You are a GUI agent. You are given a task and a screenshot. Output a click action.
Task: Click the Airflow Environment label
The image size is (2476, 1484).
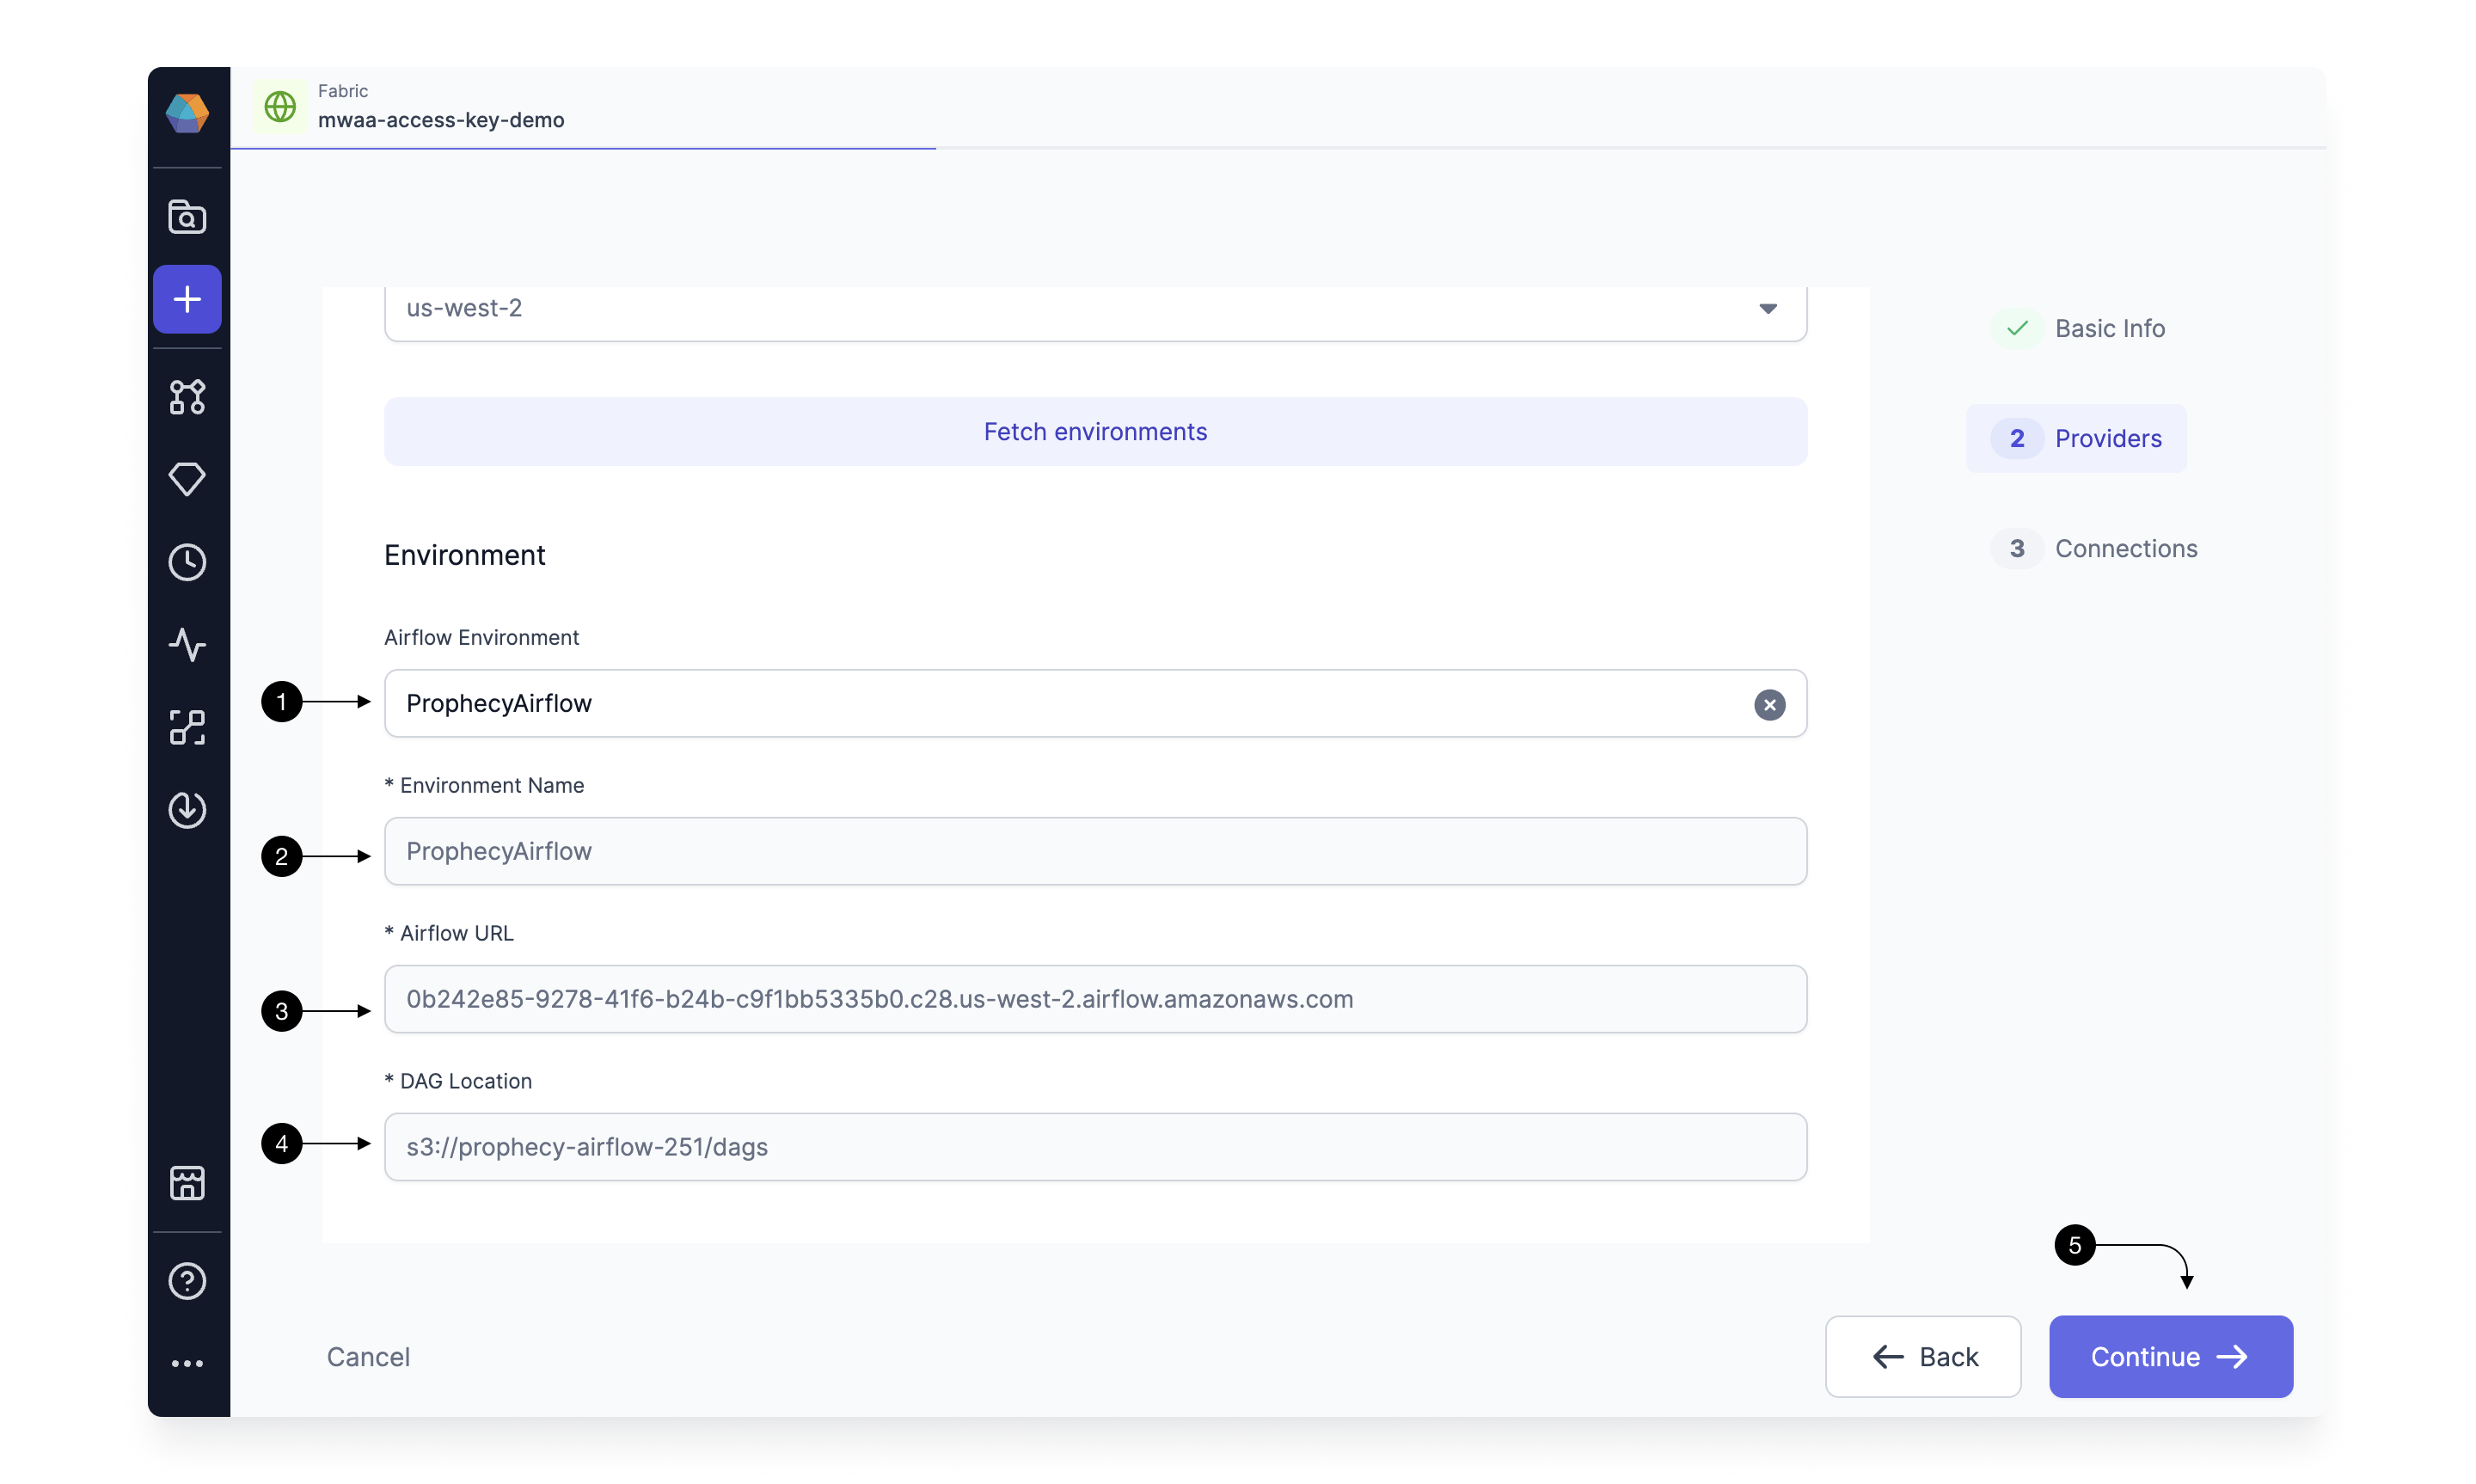coord(481,638)
